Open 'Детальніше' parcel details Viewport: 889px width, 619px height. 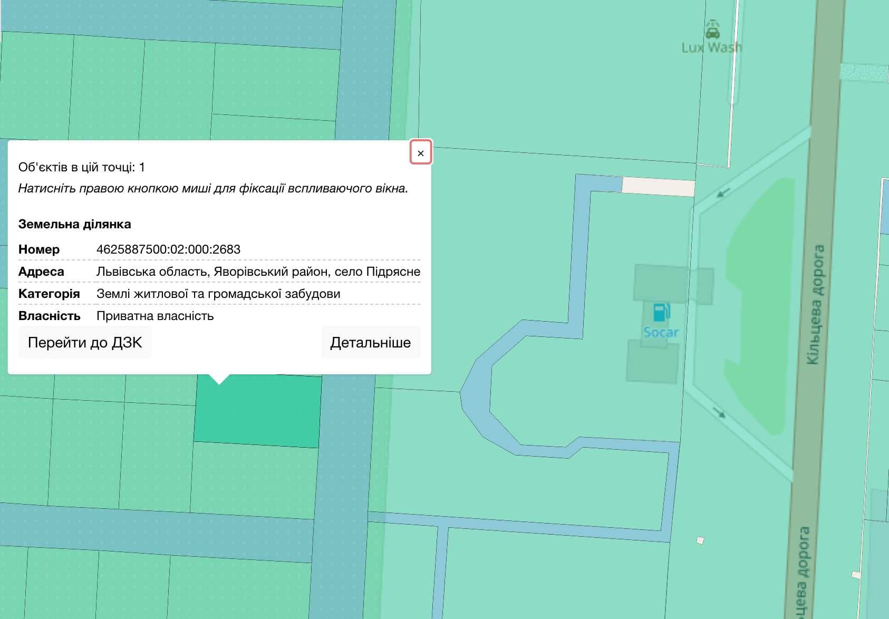coord(370,343)
